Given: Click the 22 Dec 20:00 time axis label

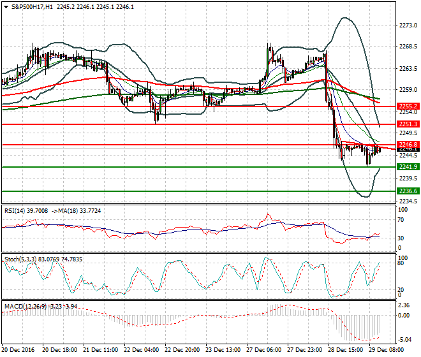Looking at the screenshot, I should [182, 350].
